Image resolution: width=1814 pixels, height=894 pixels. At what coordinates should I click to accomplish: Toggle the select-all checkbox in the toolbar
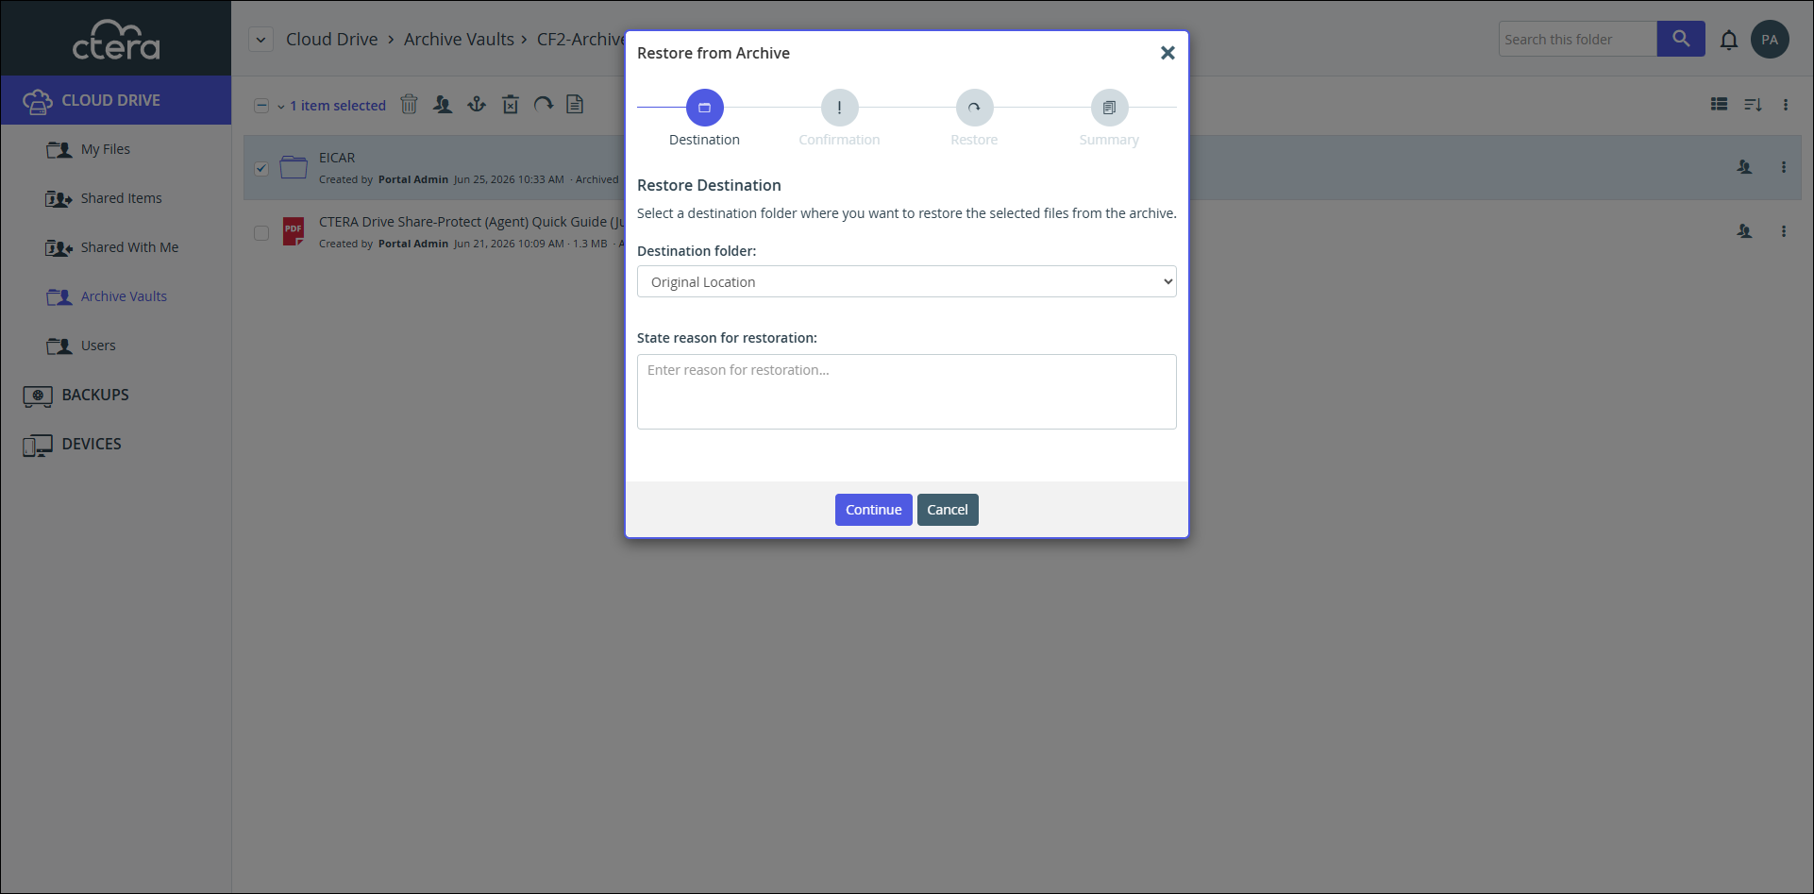(x=261, y=106)
